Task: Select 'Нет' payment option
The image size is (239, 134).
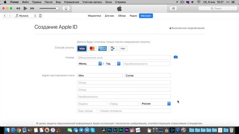Action: 123,49
